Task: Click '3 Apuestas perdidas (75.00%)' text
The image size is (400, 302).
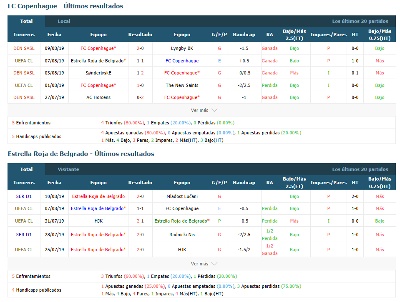Action: tap(269, 286)
